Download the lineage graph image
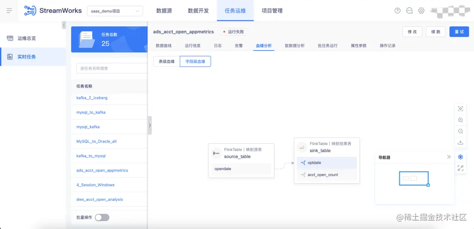The image size is (474, 229). [x=460, y=142]
